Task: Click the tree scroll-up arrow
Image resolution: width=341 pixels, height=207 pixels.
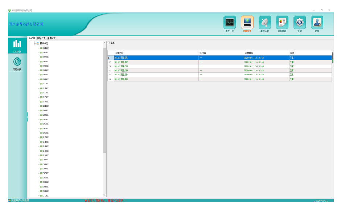Action: (104, 43)
